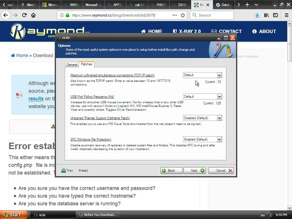Select nLite taskbar button
The image size is (292, 219).
pos(53,215)
